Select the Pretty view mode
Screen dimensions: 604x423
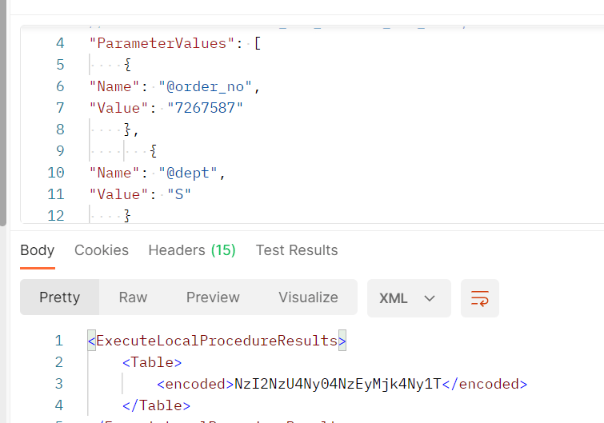[60, 297]
